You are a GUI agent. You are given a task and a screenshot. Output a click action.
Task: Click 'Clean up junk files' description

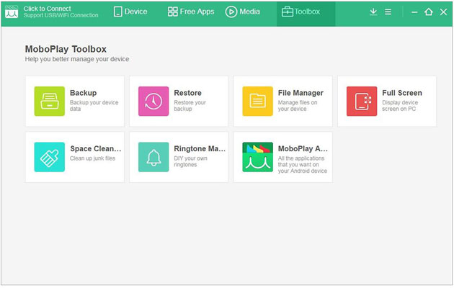(93, 158)
